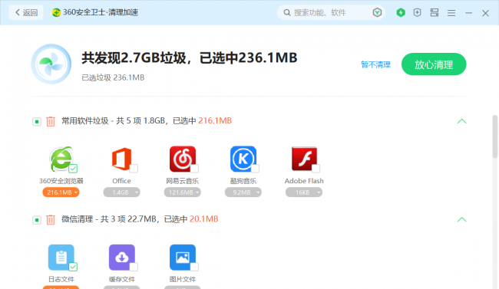Click the 网易云音乐 label

point(183,181)
